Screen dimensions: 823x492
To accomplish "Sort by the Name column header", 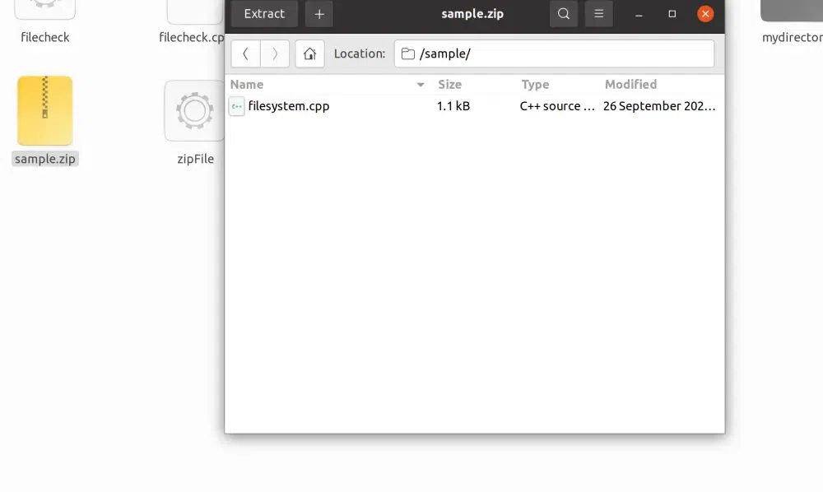I will pyautogui.click(x=247, y=84).
